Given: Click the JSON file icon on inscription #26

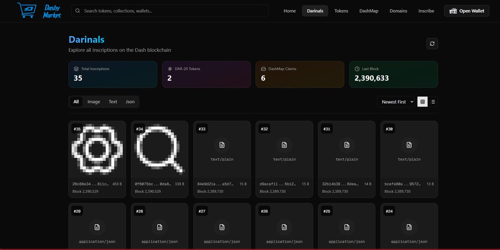Looking at the screenshot, I should 284,227.
